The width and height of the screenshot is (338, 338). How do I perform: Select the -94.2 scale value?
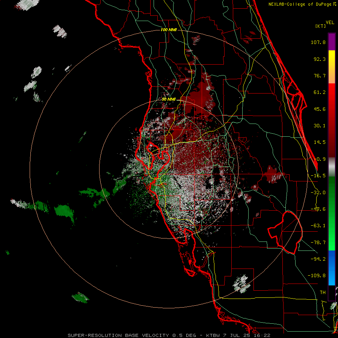tap(318, 259)
